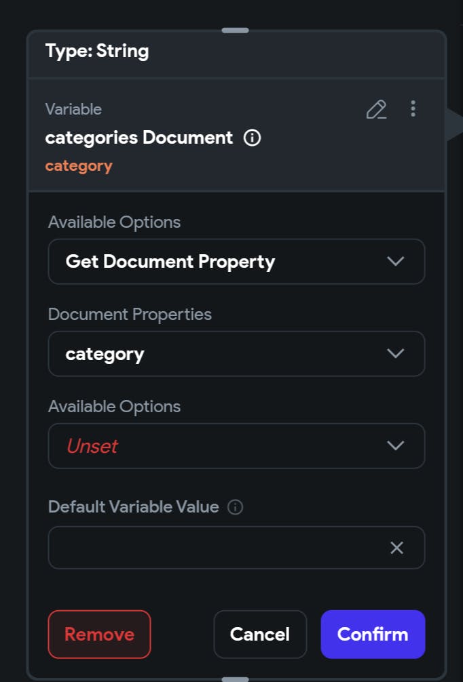Click the Default Variable Value label
The height and width of the screenshot is (682, 463).
[134, 506]
